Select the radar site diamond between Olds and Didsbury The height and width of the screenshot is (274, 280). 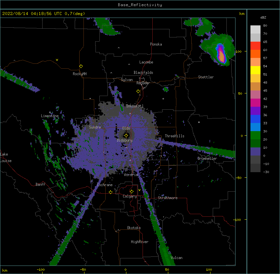pyautogui.click(x=126, y=136)
